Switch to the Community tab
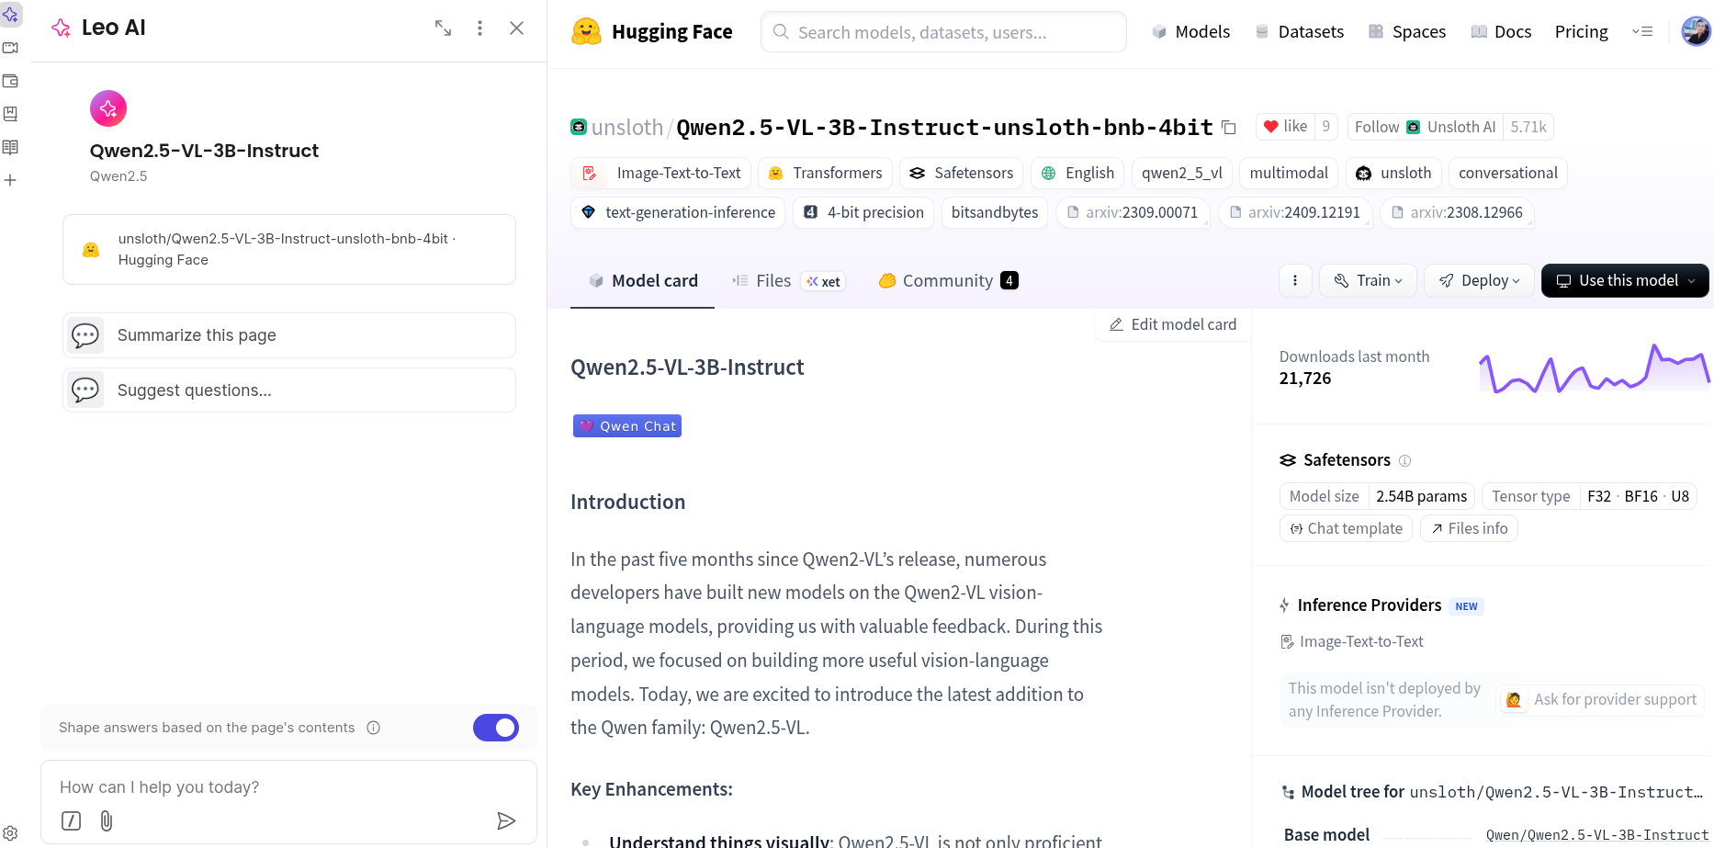This screenshot has height=848, width=1714. (948, 281)
